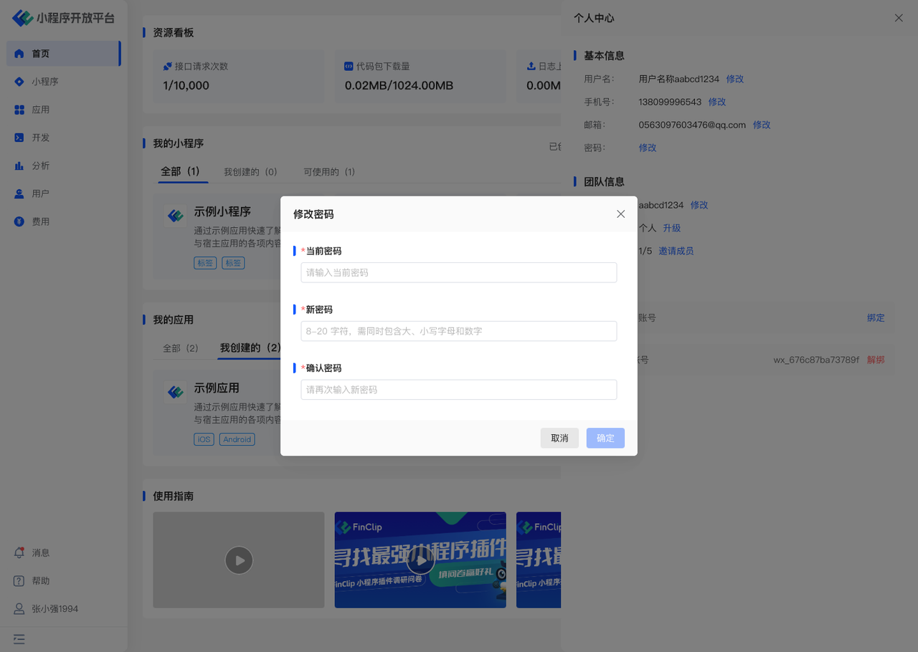Click the 确认密码 input field

(x=458, y=390)
